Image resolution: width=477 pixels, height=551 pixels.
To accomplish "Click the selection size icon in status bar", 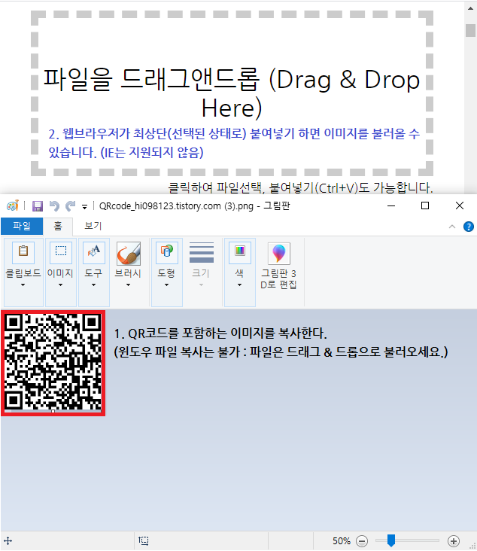I will 143,540.
